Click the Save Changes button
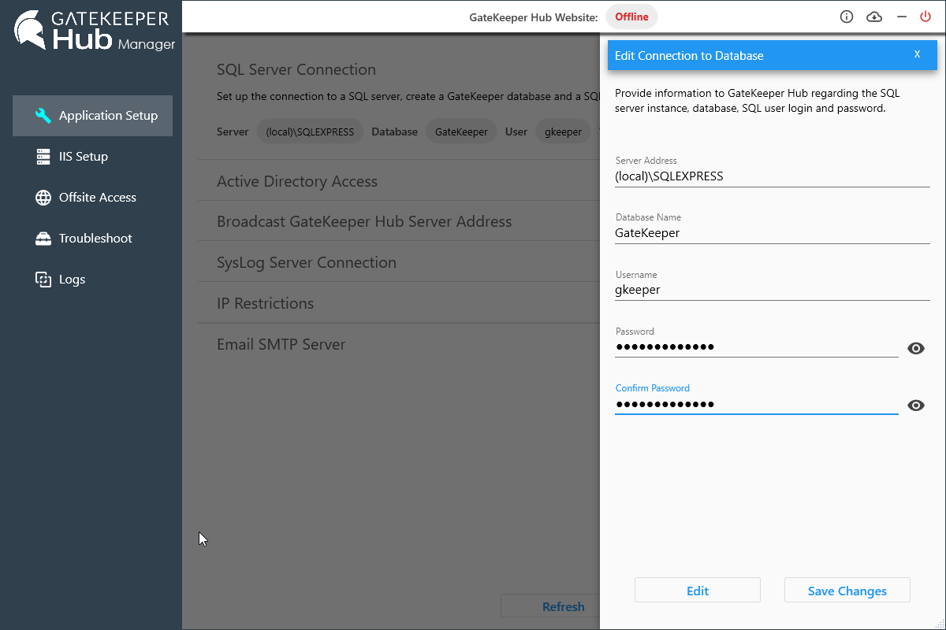This screenshot has height=630, width=946. point(847,590)
